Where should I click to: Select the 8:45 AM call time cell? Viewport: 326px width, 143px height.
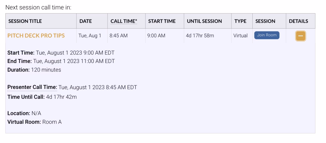(118, 36)
